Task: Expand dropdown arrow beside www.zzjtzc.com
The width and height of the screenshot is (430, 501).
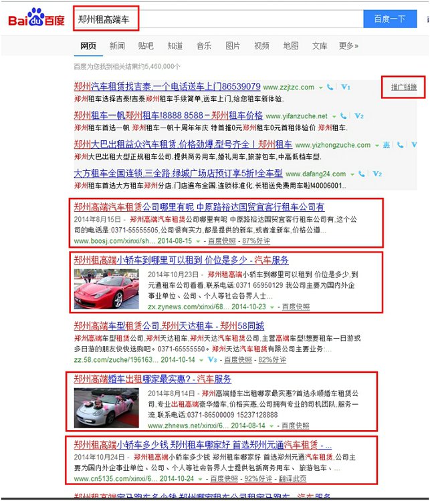Action: click(x=320, y=88)
